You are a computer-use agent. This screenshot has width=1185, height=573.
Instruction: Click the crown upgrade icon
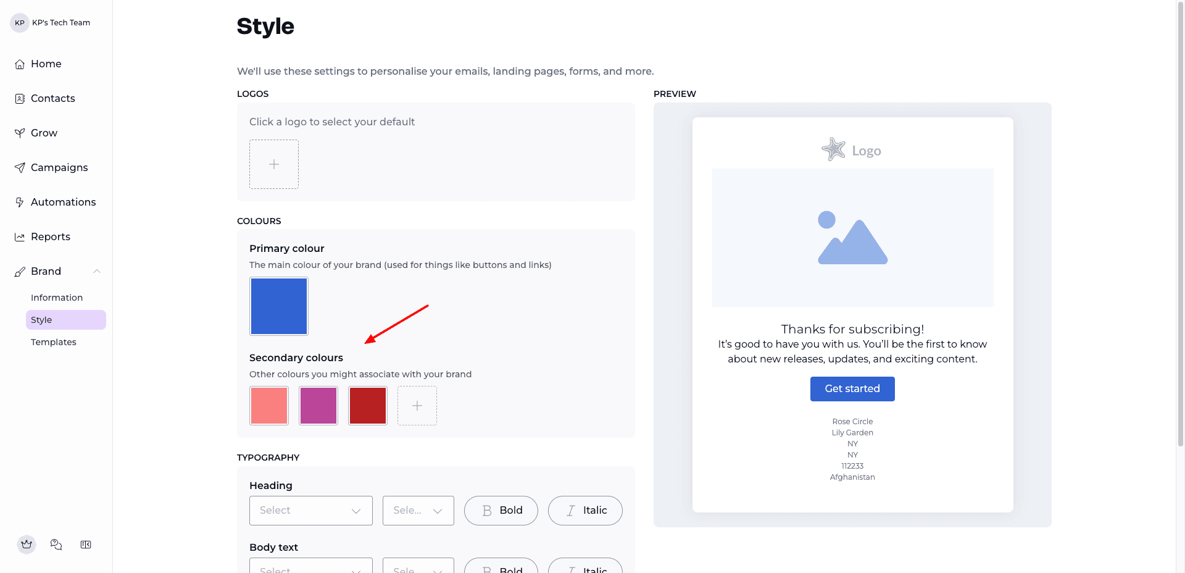(x=27, y=545)
